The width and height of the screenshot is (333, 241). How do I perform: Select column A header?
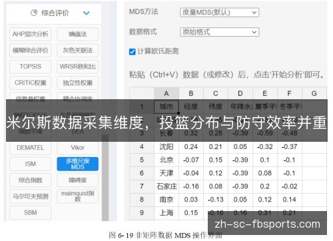[x=166, y=94]
